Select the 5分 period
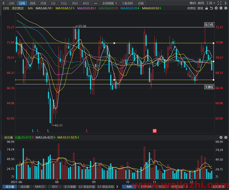Image resolution: width=229 pixels, height=190 pixels. pyautogui.click(x=53, y=3)
